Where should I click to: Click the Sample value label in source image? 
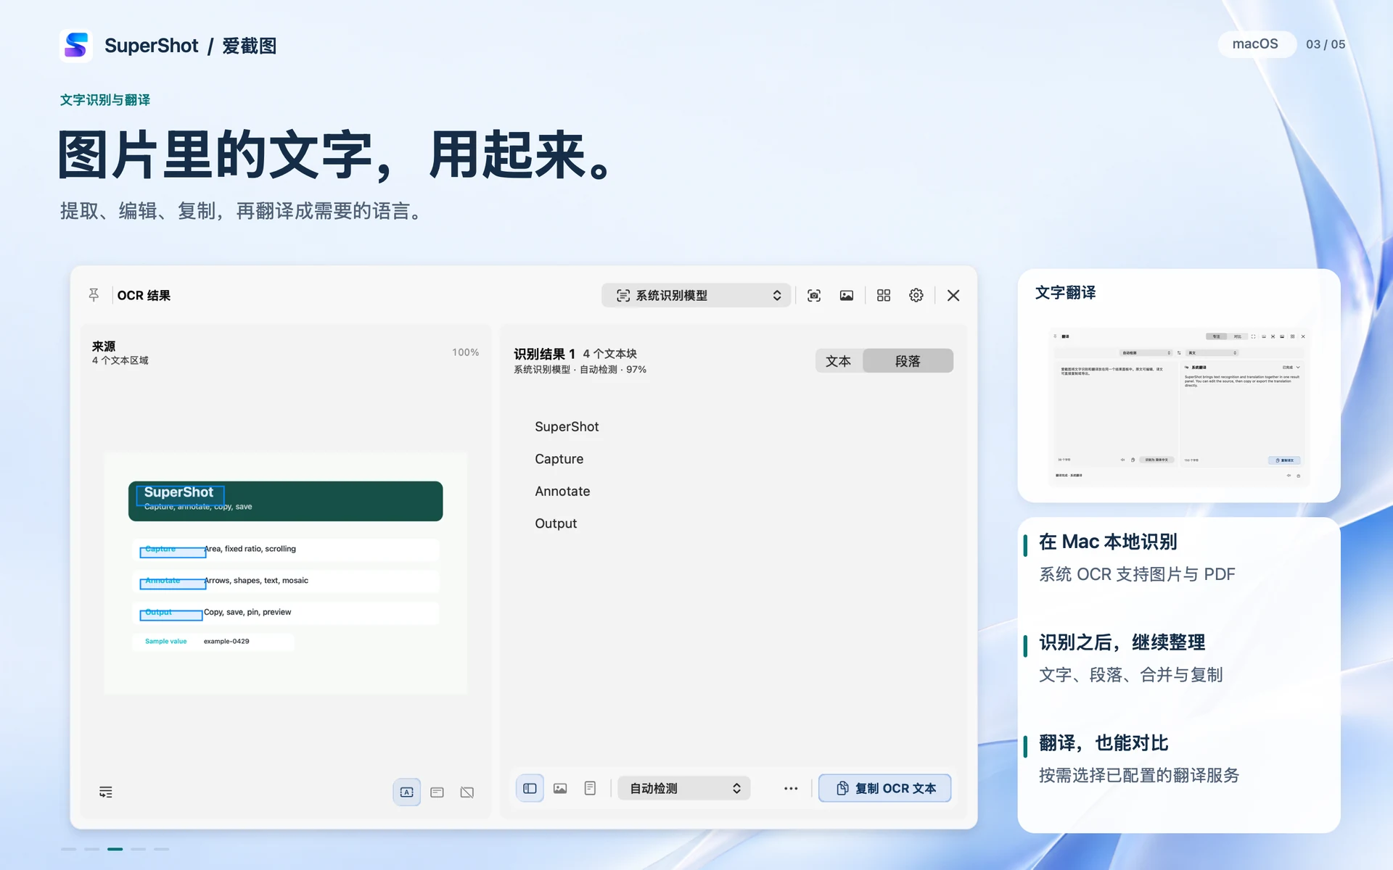point(166,642)
